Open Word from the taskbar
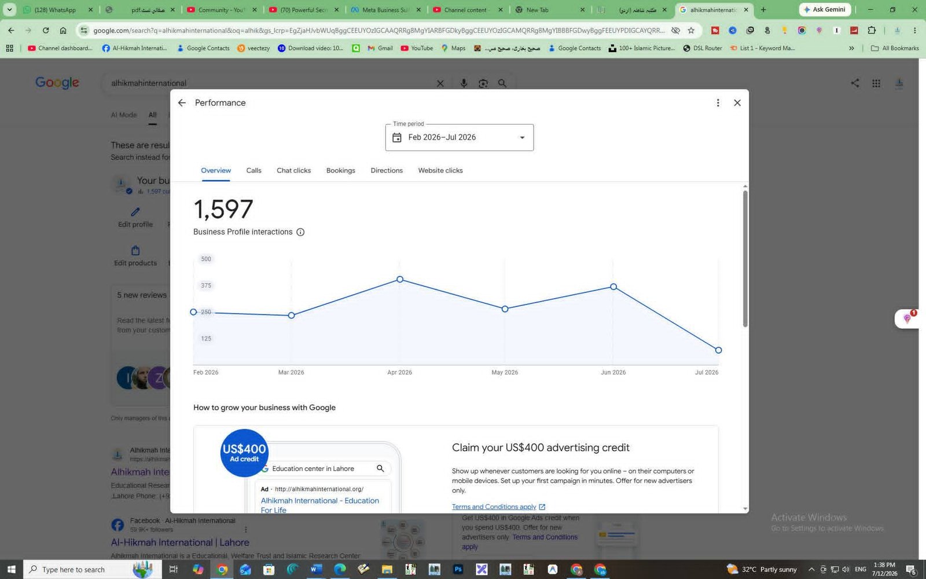Image resolution: width=926 pixels, height=579 pixels. point(315,570)
